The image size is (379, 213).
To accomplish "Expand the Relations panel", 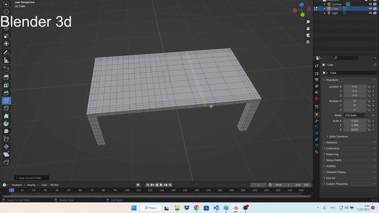I will [x=332, y=143].
